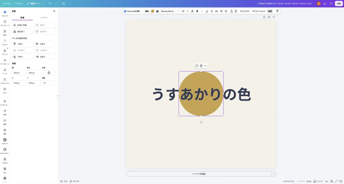Open the Pixelify app in sidebar
Image resolution: width=344 pixels, height=184 pixels.
(5, 160)
